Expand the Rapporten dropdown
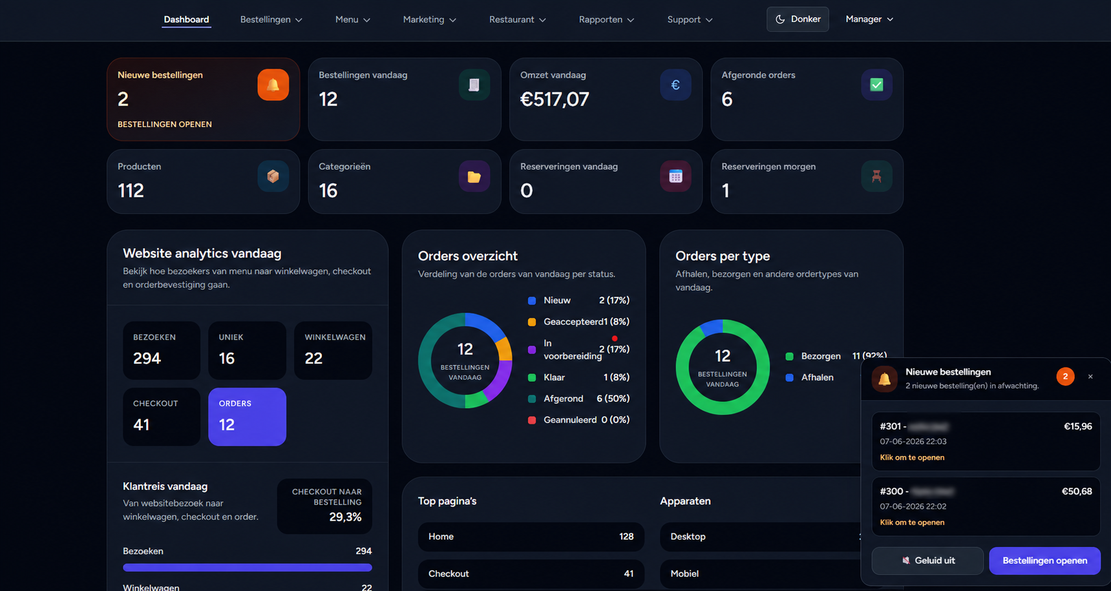This screenshot has width=1111, height=591. click(607, 19)
